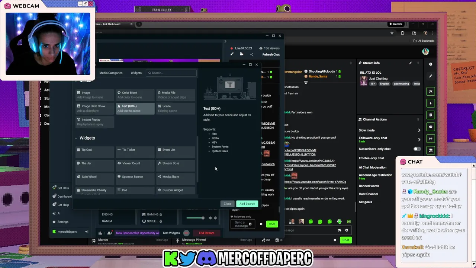Select the Image source

point(94,95)
